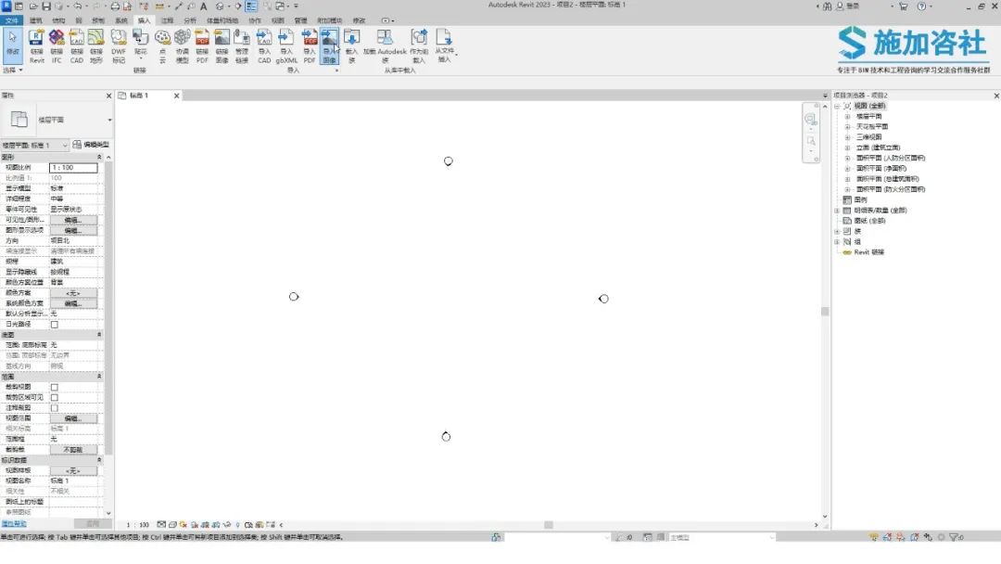The height and width of the screenshot is (564, 1001).
Task: Toggle the Crop Region Visible (裁剪区域可见) checkbox
Action: tap(55, 397)
